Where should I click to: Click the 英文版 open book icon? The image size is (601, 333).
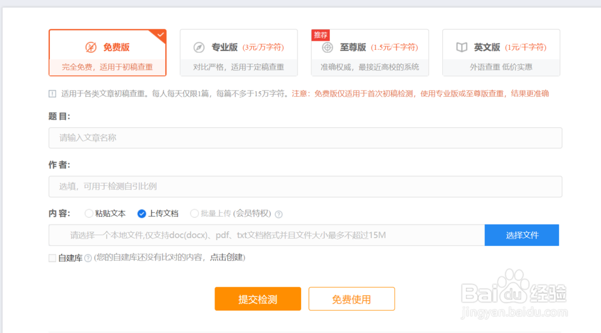pyautogui.click(x=462, y=47)
